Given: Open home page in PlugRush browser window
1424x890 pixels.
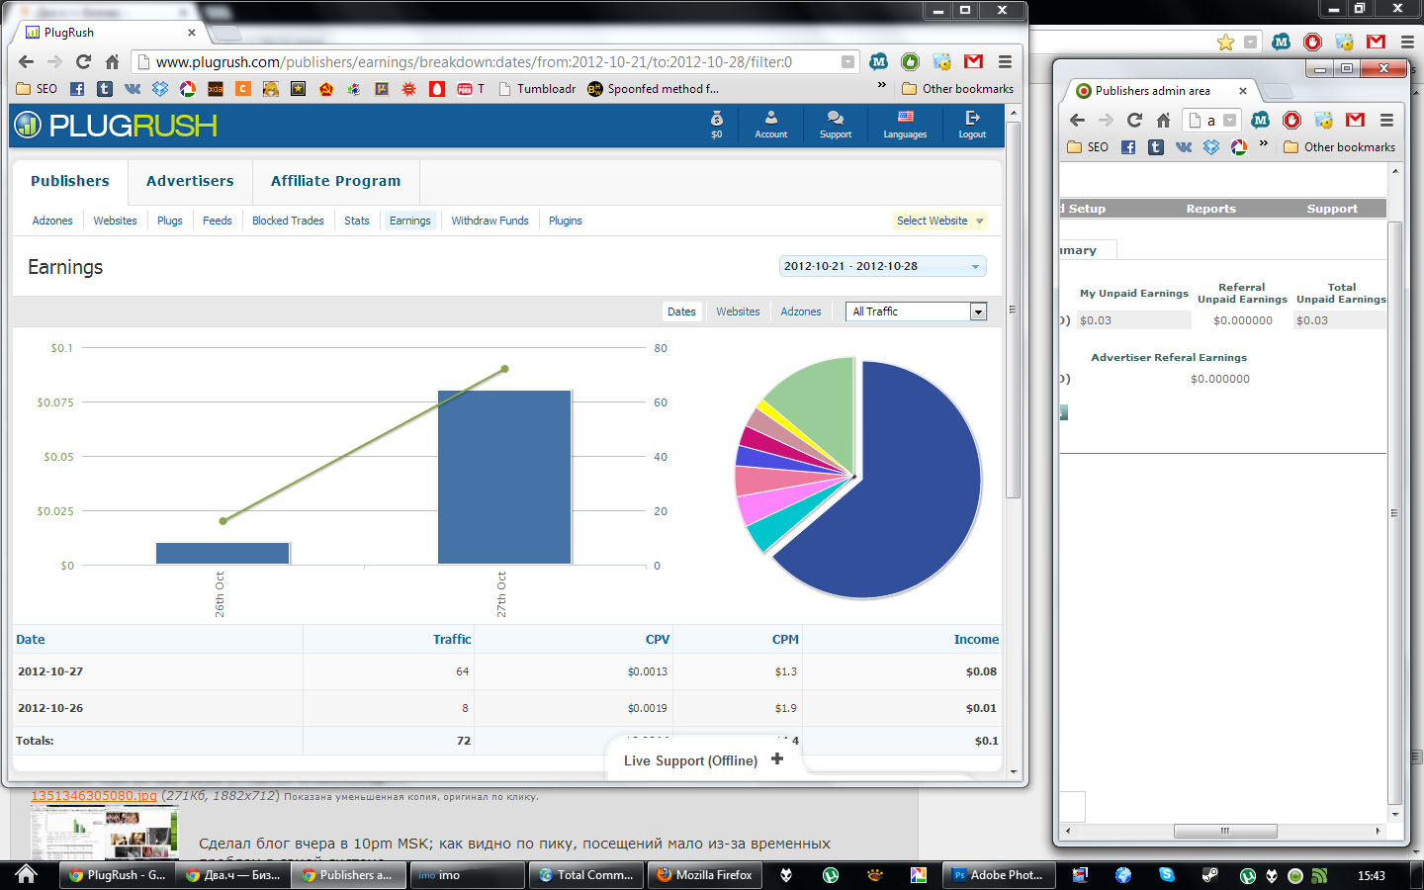Looking at the screenshot, I should click(112, 61).
